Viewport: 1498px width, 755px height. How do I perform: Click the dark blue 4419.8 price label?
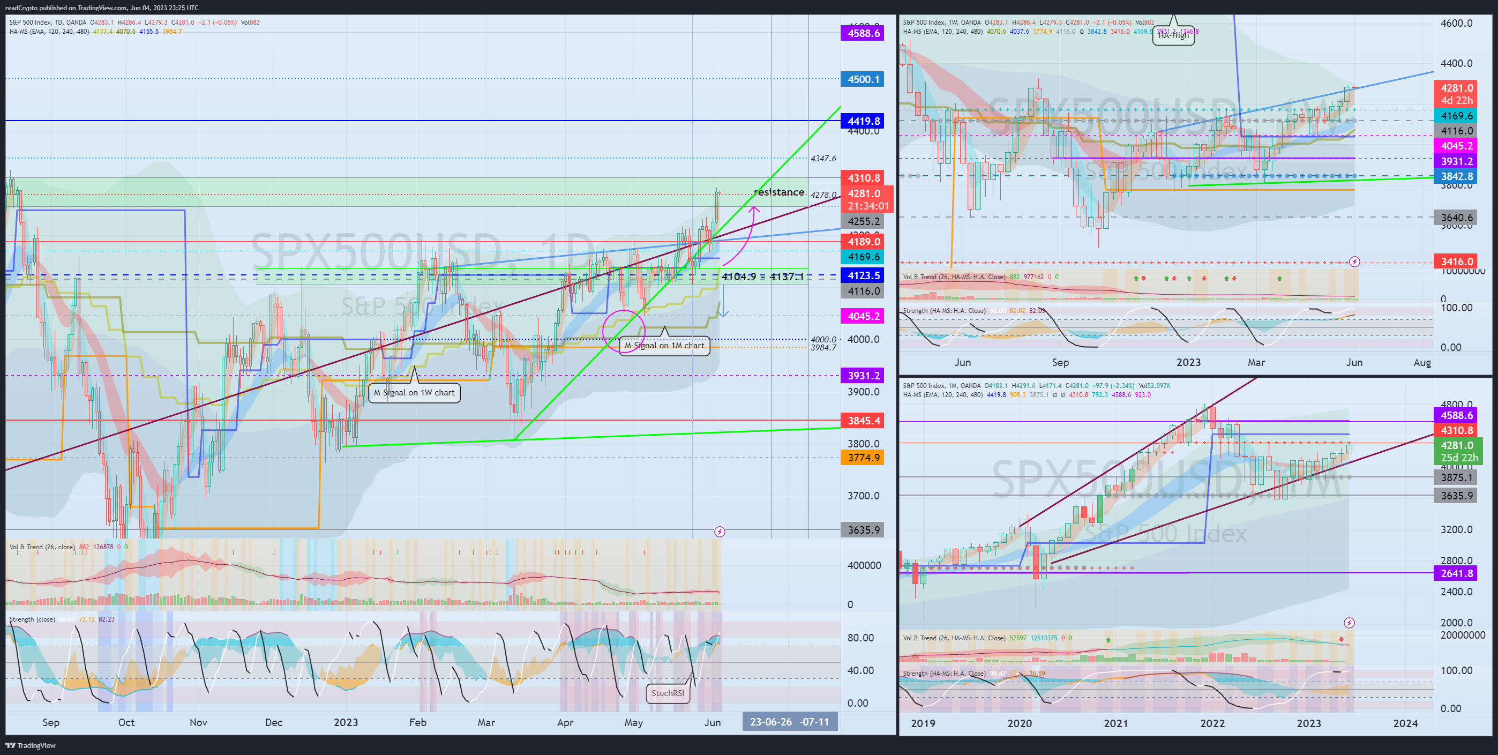[864, 121]
